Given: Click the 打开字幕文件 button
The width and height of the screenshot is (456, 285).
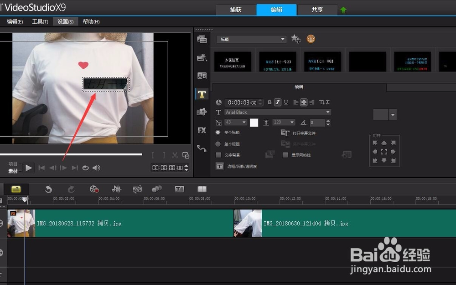Looking at the screenshot, I should (x=301, y=133).
